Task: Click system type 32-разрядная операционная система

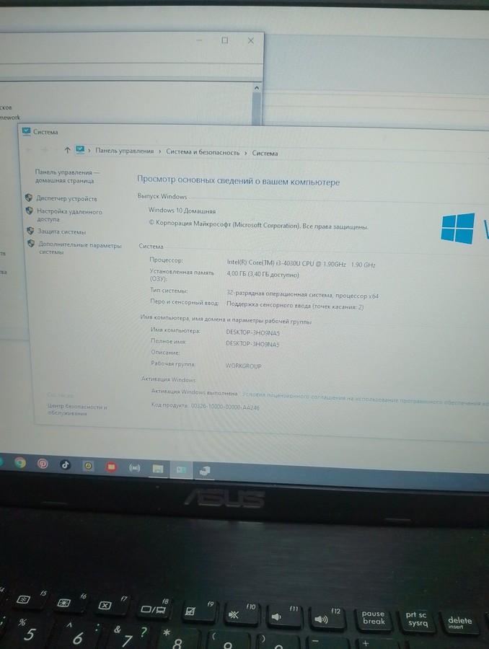Action: (x=302, y=294)
